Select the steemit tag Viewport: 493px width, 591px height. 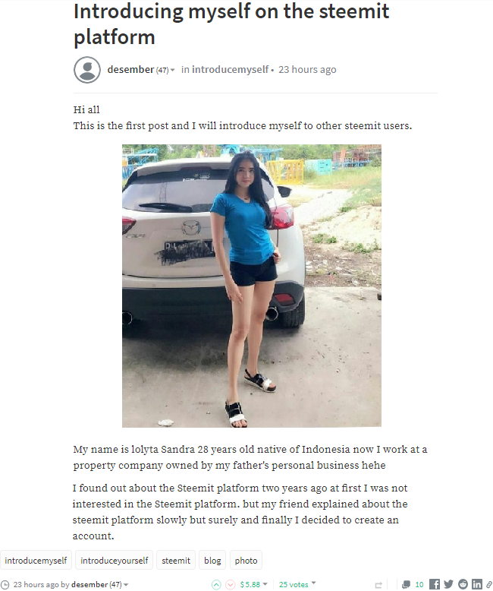176,561
